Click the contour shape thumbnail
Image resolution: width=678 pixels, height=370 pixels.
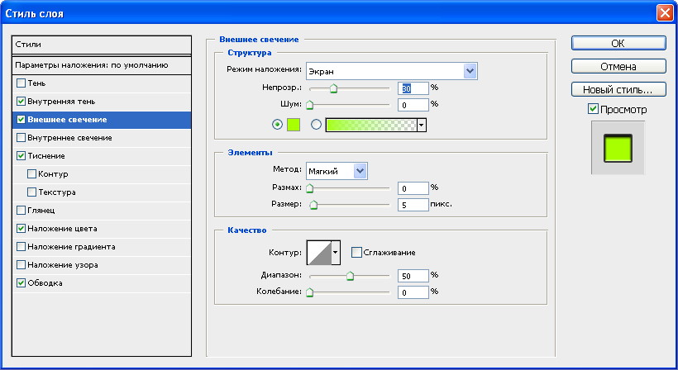(319, 253)
